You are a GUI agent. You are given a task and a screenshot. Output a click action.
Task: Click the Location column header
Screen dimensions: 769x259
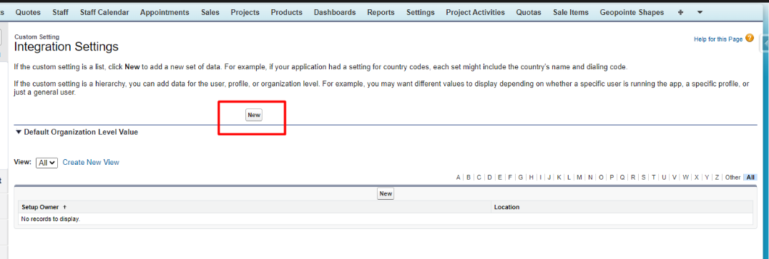506,207
